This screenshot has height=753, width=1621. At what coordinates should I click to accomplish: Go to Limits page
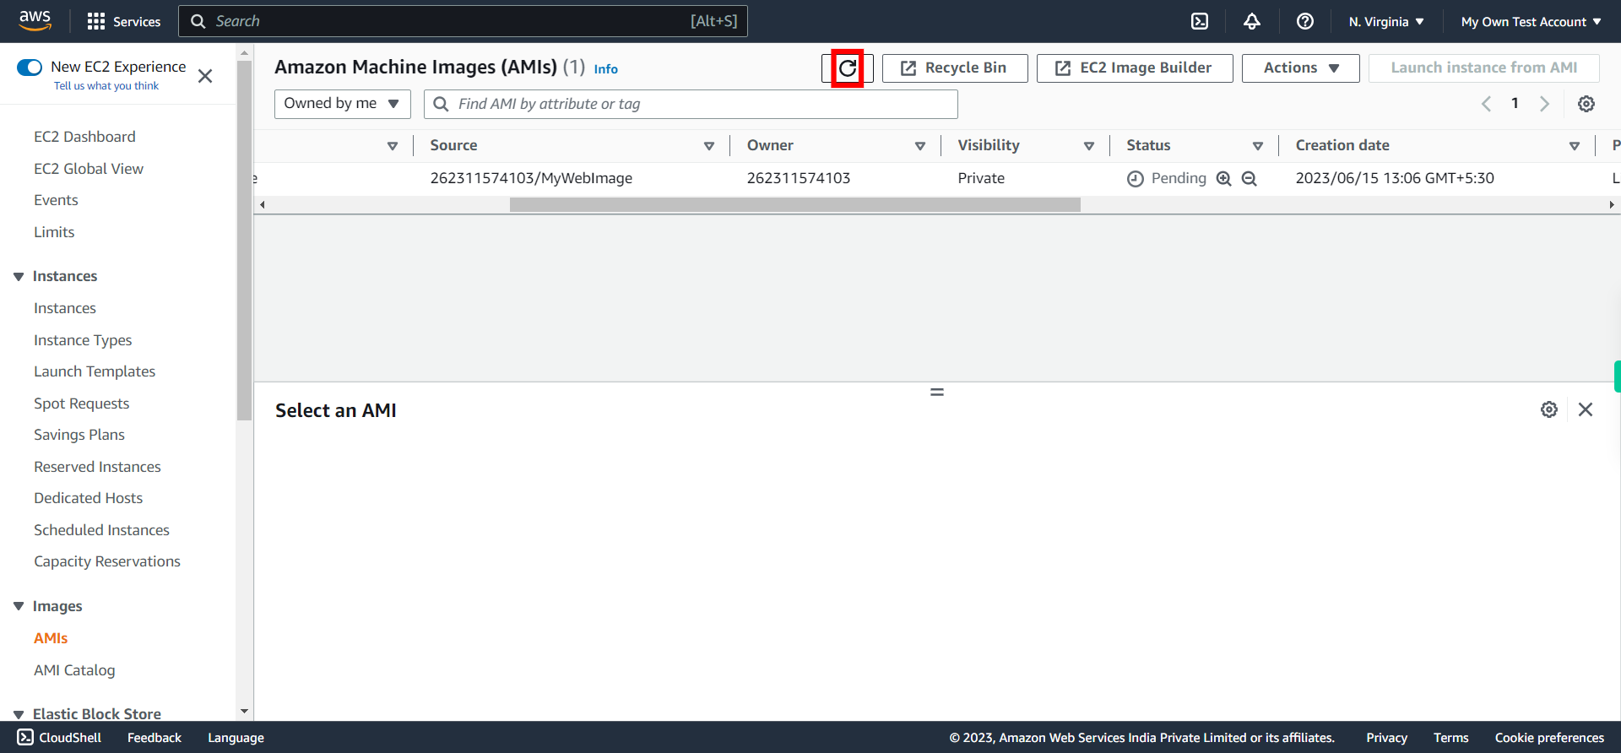click(x=54, y=232)
